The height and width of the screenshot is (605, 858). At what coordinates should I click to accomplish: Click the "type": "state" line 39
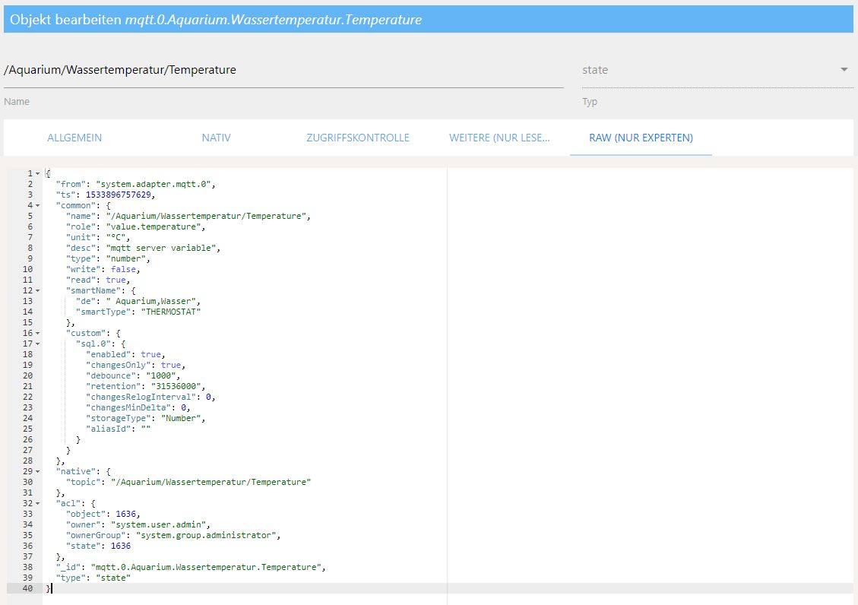click(x=93, y=578)
